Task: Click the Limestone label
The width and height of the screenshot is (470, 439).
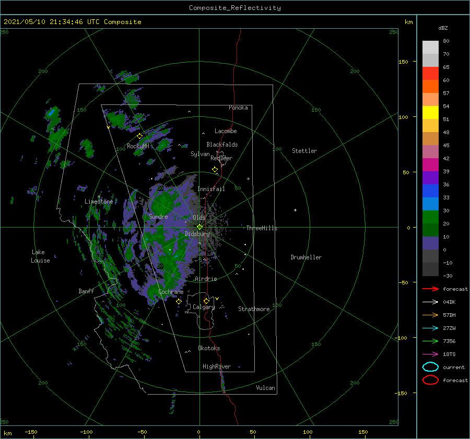Action: point(99,201)
